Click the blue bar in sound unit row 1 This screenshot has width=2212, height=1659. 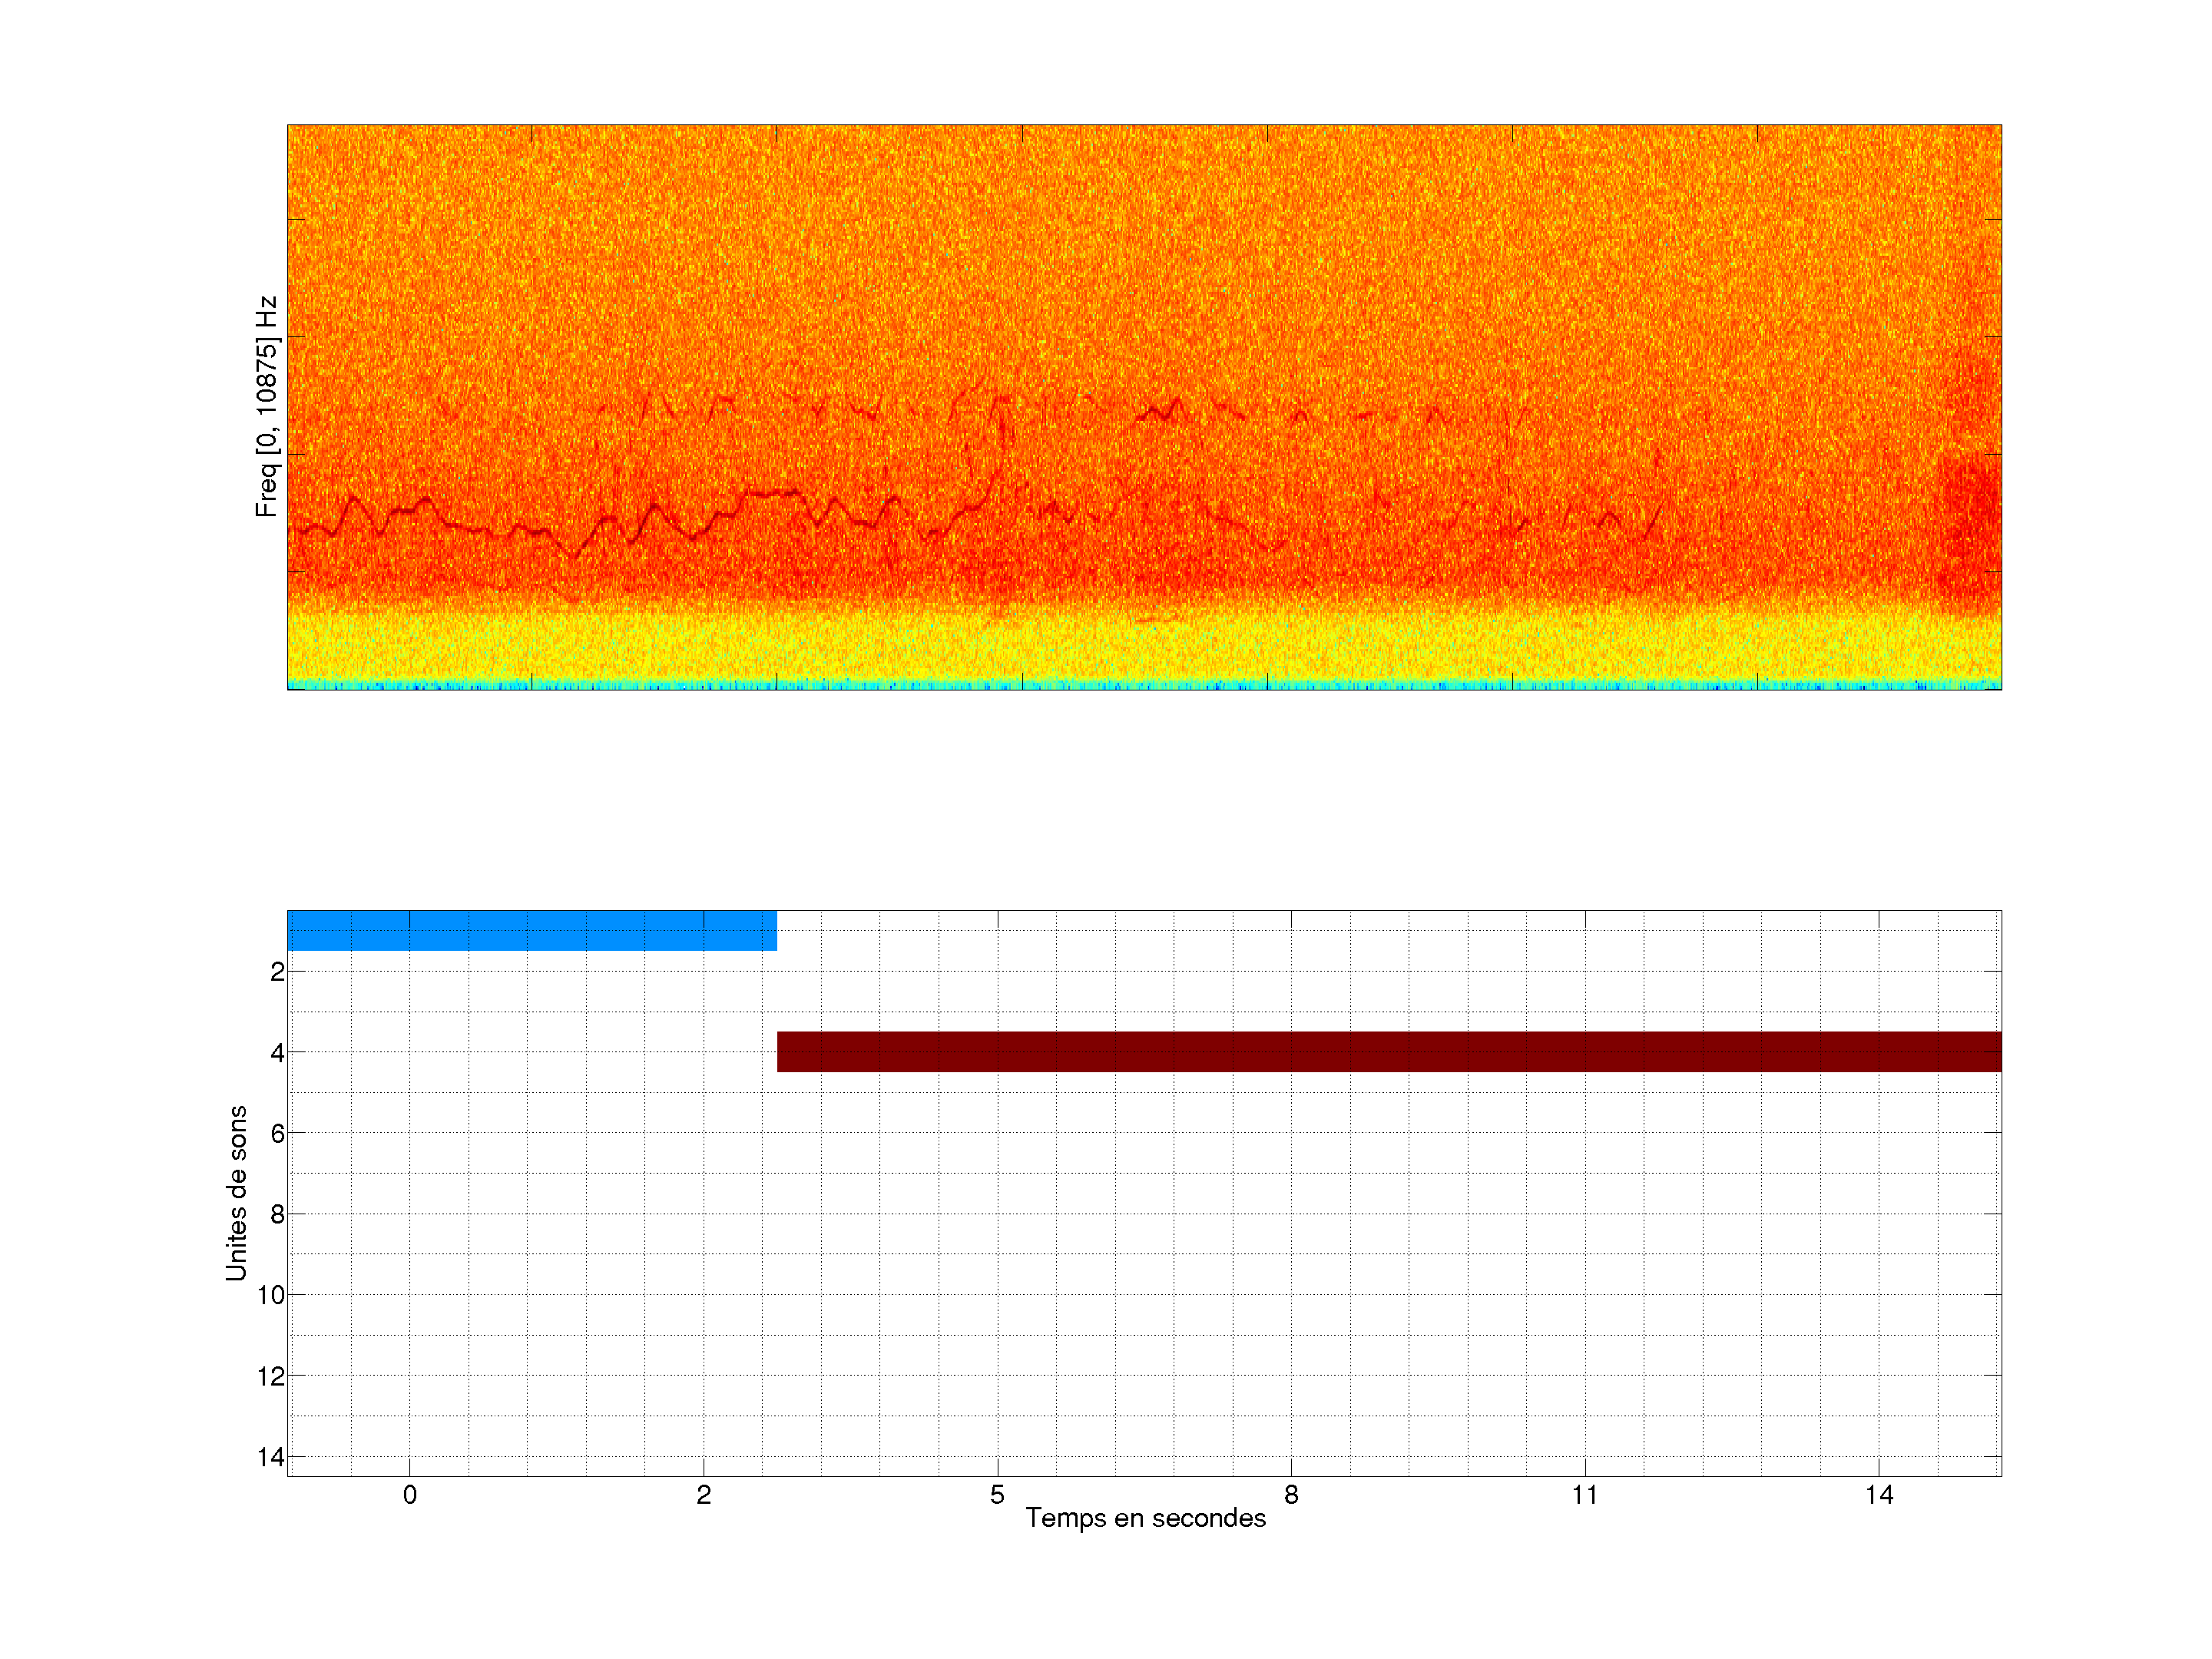point(531,930)
